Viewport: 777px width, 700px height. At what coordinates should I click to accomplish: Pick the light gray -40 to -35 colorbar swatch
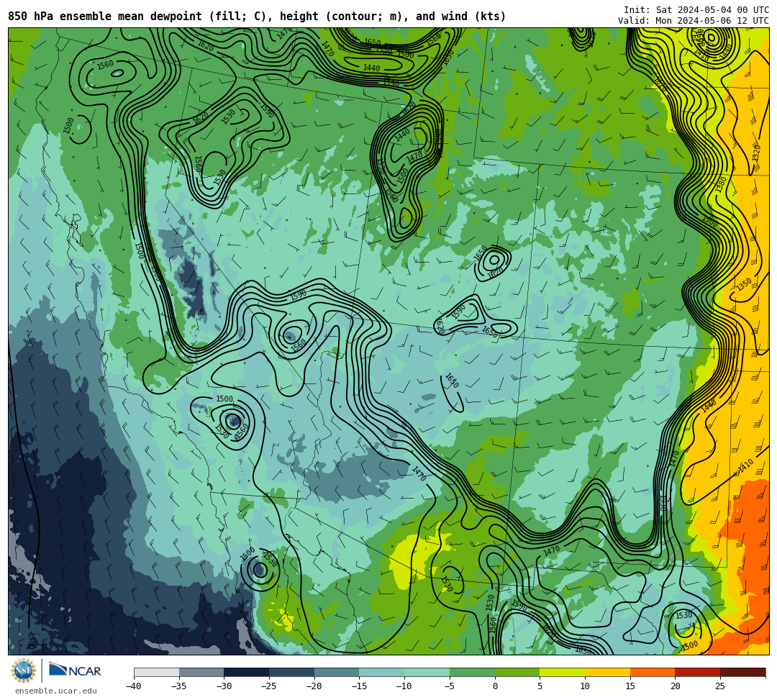click(x=157, y=672)
